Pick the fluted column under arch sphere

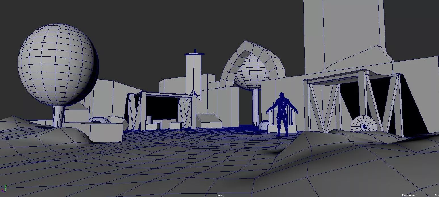click(256, 106)
